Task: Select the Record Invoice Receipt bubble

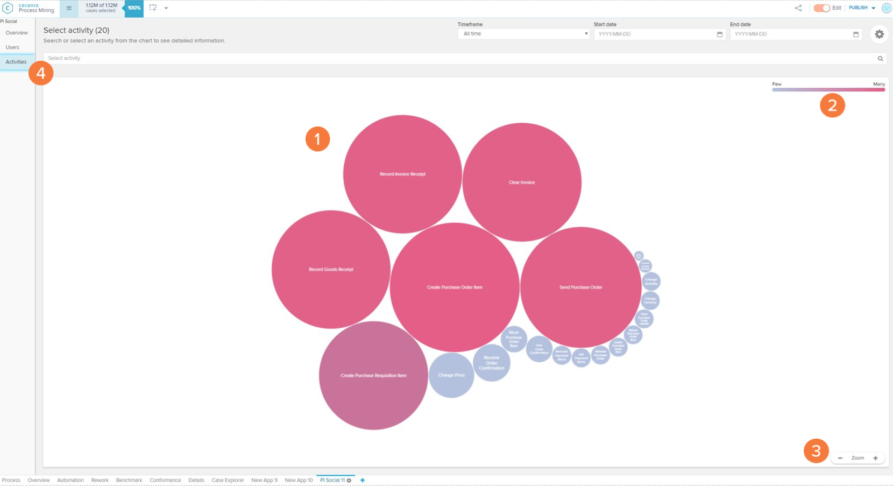Action: pos(402,174)
